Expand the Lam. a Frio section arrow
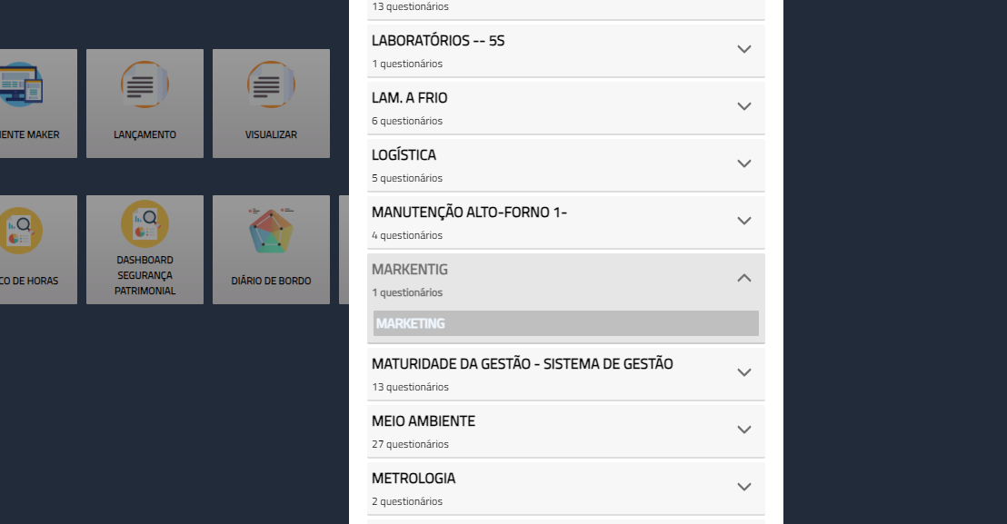The image size is (1007, 524). tap(744, 106)
